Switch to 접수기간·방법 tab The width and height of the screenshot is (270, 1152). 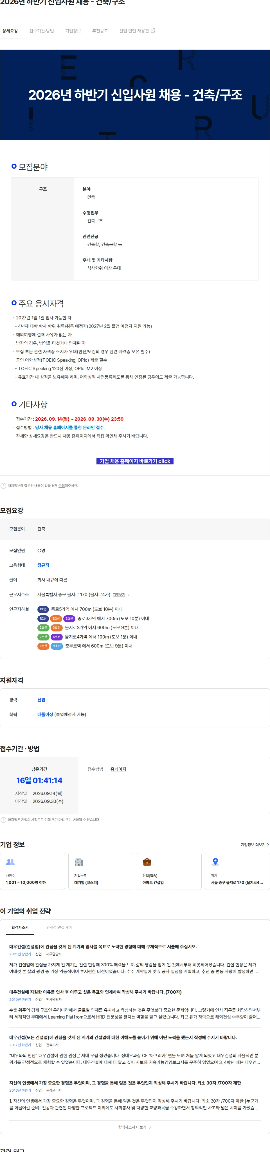coord(41,31)
